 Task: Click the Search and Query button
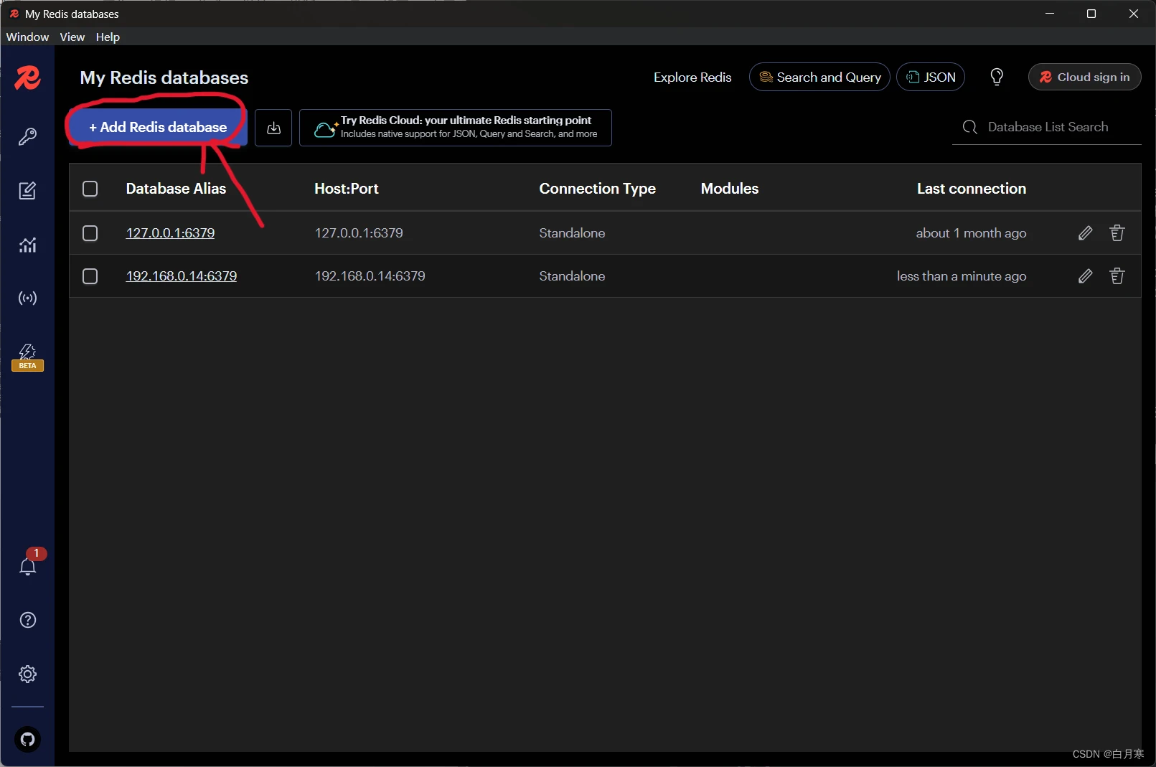pos(819,77)
